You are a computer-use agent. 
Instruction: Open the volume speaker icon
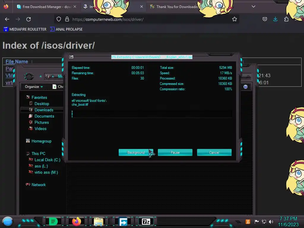271,221
